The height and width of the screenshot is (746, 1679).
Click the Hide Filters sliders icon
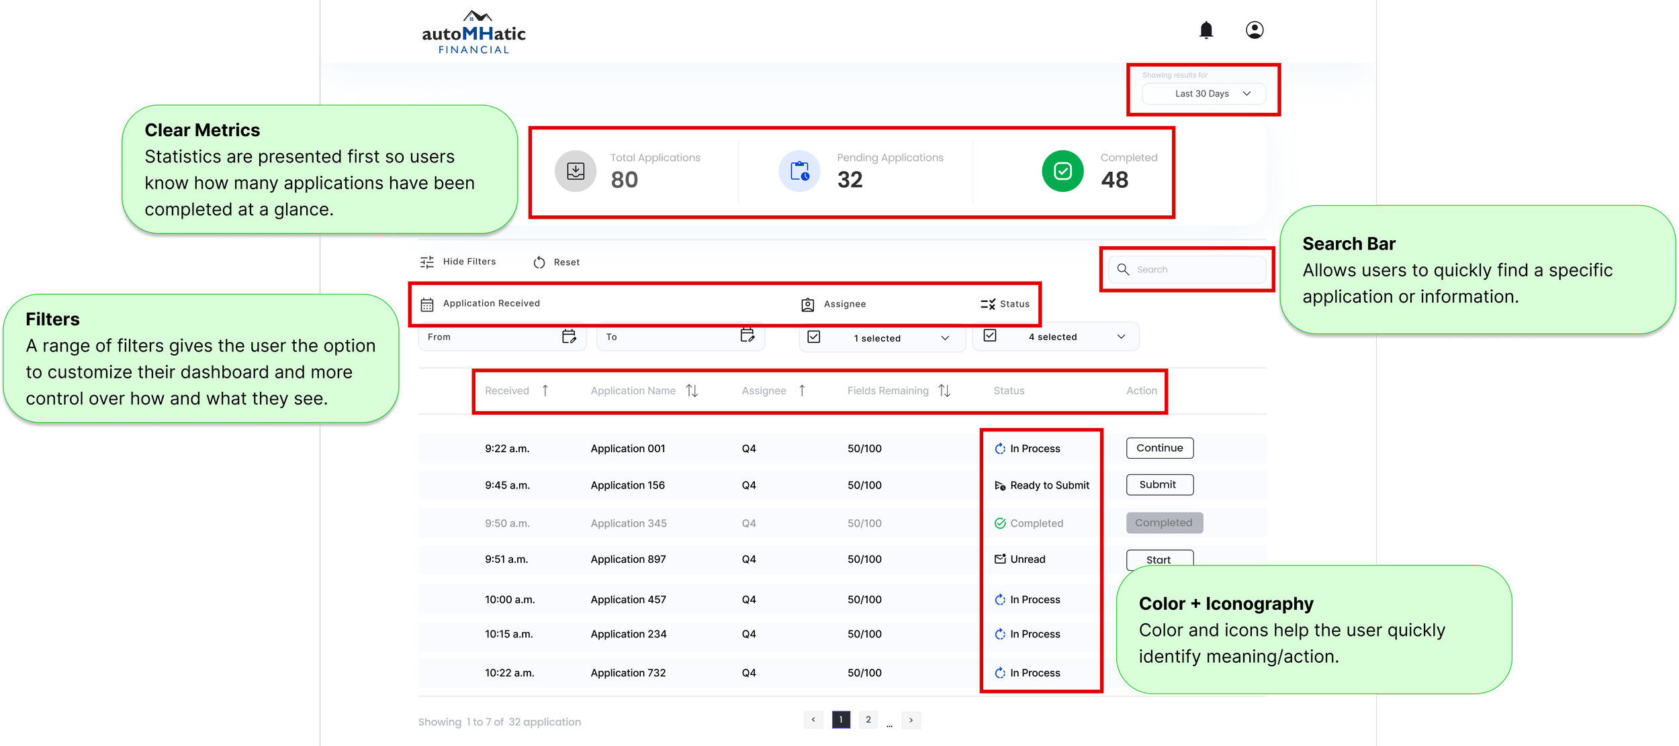coord(427,262)
